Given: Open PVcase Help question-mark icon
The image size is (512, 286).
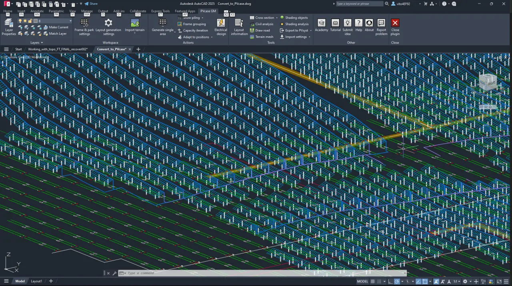Looking at the screenshot, I should (359, 23).
